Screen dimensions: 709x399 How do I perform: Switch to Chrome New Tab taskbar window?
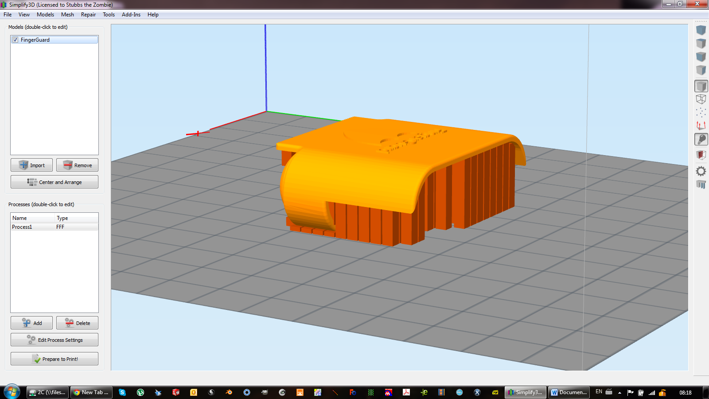(91, 392)
